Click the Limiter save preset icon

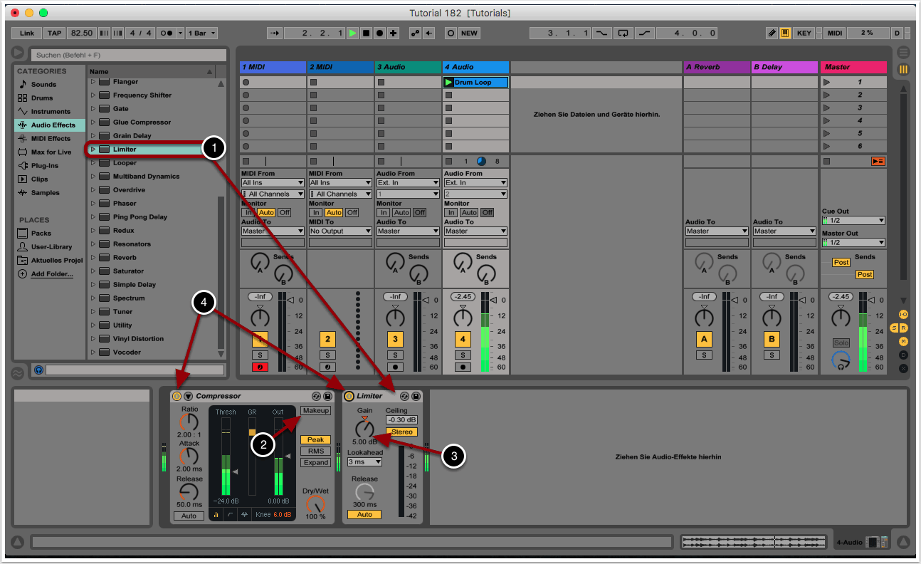(x=416, y=396)
